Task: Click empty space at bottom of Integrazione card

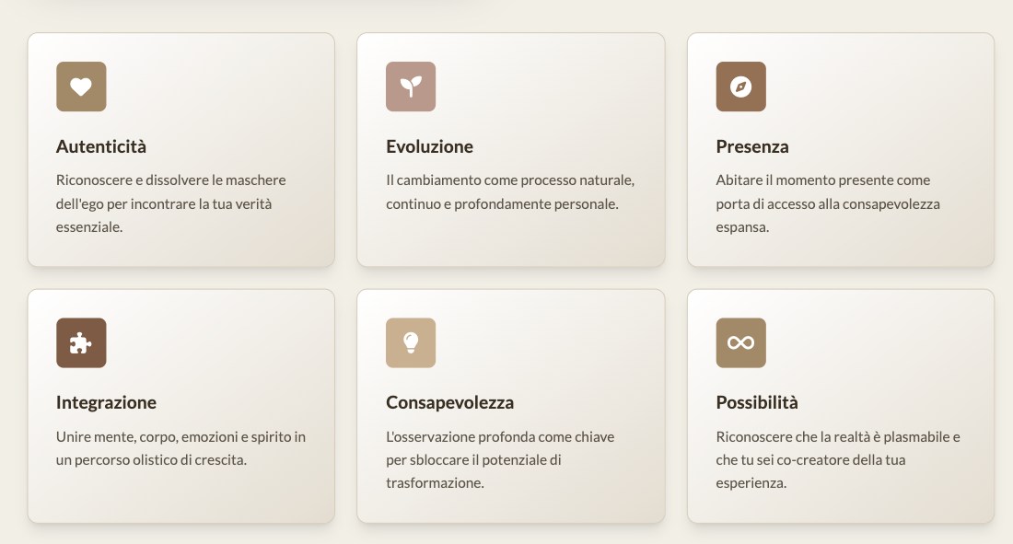Action: (x=180, y=497)
